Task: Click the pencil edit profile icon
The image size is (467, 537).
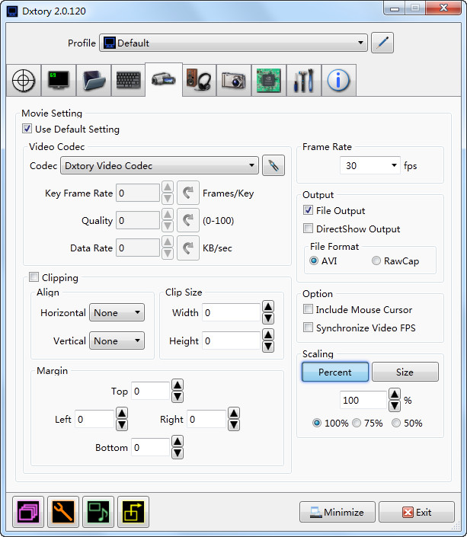Action: coord(382,43)
